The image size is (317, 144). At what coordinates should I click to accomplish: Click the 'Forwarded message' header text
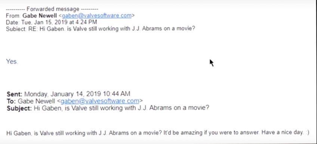[x=53, y=9]
